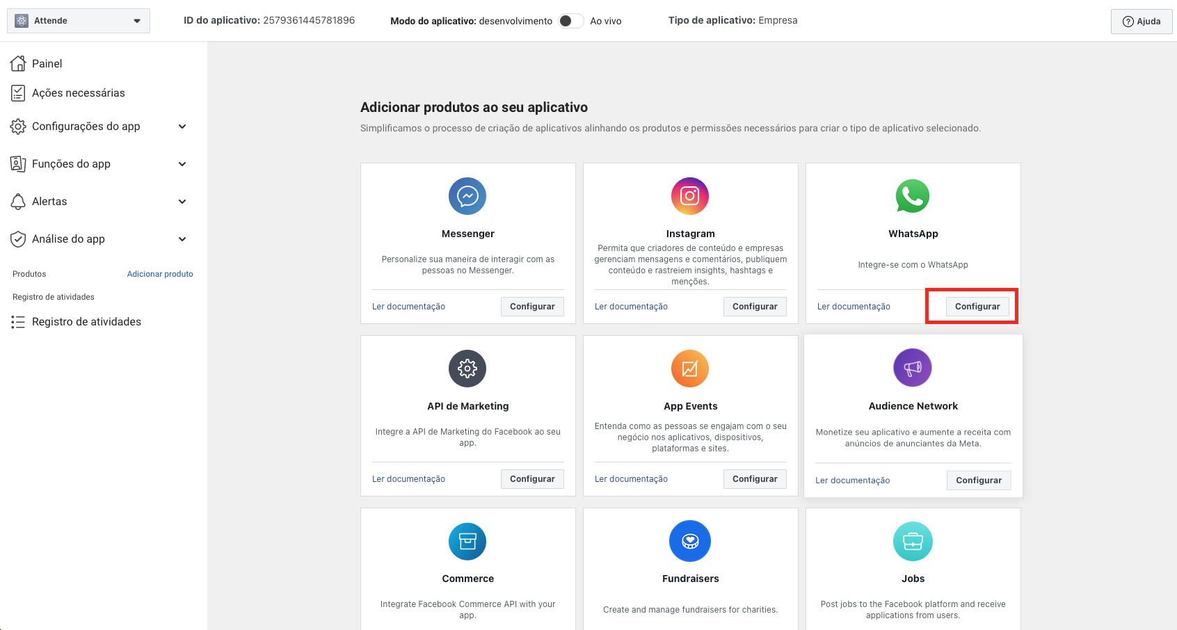The height and width of the screenshot is (630, 1177).
Task: Open Registro de atividades sidebar item
Action: pos(86,322)
